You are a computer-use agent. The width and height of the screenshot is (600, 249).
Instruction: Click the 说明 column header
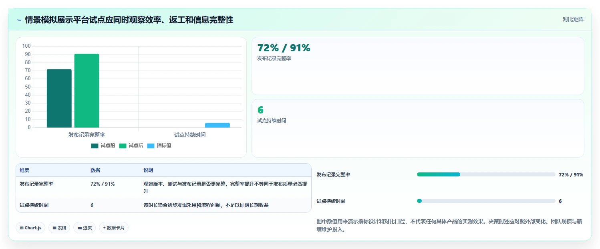148,170
